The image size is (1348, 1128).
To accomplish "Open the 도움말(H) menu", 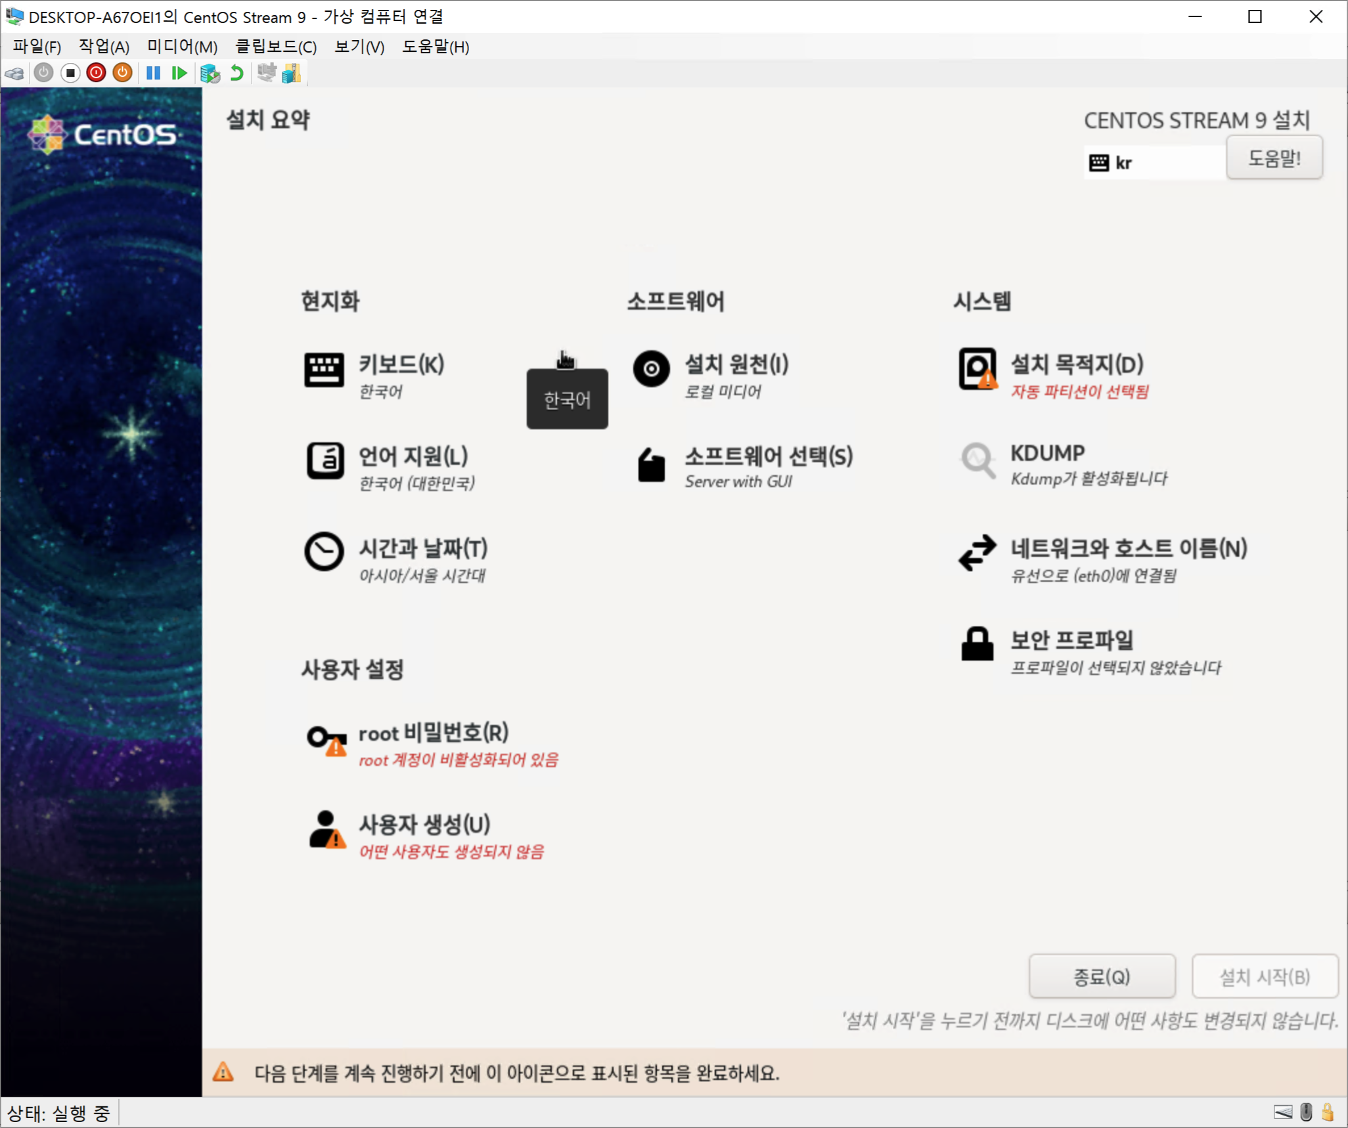I will tap(436, 47).
